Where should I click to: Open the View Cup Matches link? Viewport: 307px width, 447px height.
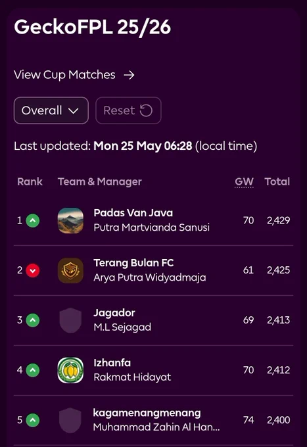click(x=74, y=75)
